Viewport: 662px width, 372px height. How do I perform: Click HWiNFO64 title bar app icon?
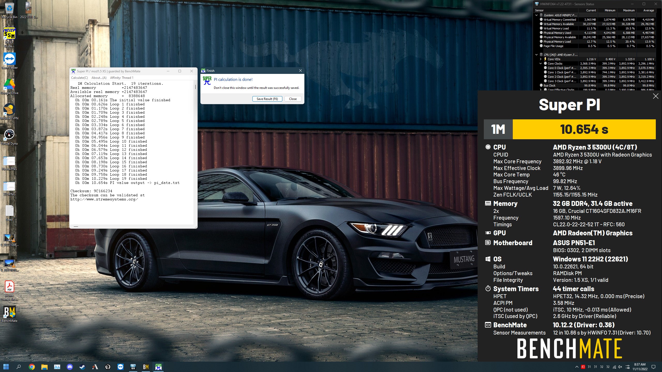[x=537, y=4]
